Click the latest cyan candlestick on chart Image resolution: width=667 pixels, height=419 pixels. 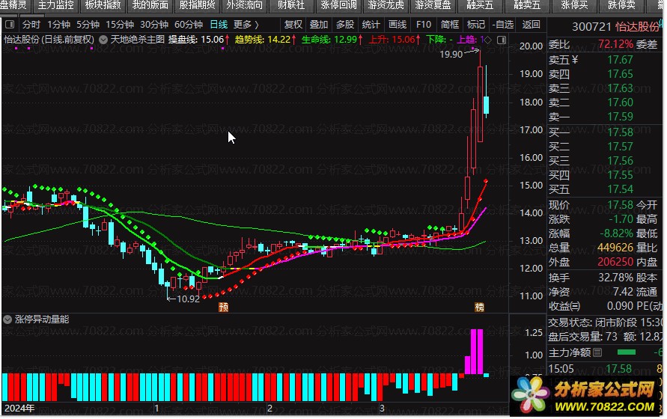486,105
